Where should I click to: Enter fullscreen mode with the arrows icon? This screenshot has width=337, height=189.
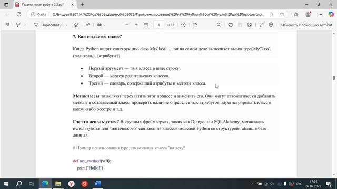click(261, 25)
